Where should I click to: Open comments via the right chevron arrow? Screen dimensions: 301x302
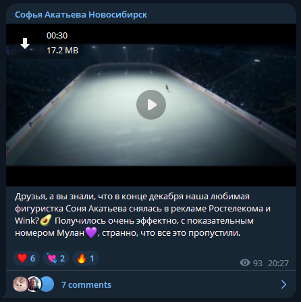click(284, 284)
